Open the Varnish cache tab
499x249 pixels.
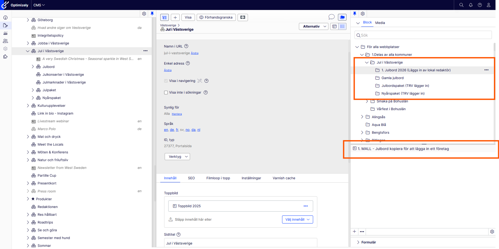(x=284, y=178)
